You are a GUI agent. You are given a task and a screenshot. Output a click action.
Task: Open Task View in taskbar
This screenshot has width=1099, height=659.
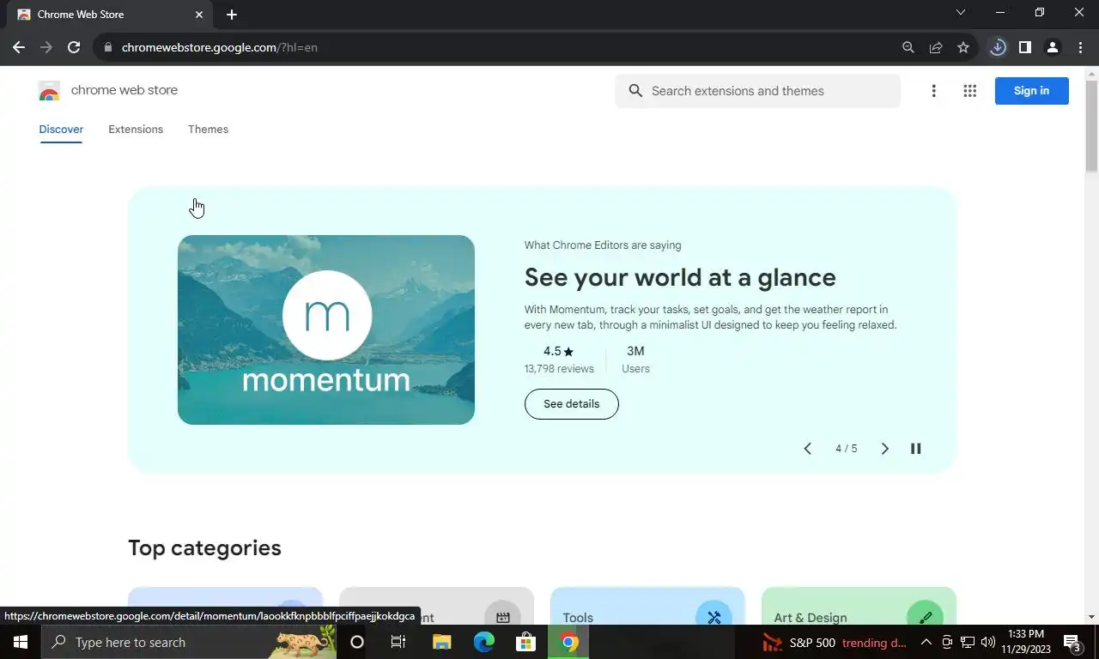[x=398, y=642]
